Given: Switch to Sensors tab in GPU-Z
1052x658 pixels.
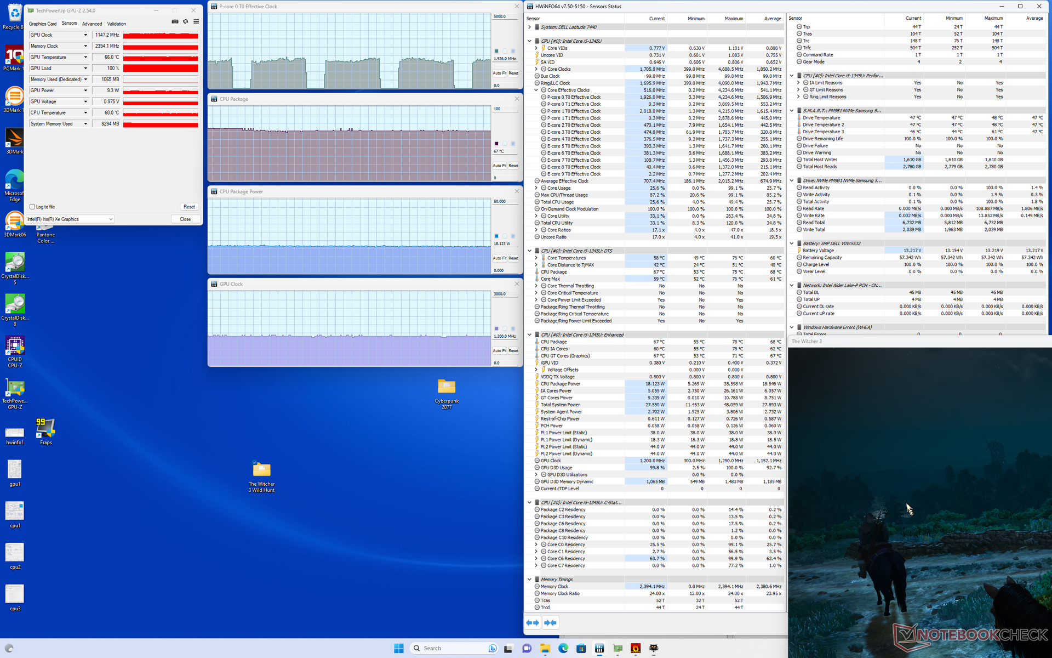Looking at the screenshot, I should (69, 23).
